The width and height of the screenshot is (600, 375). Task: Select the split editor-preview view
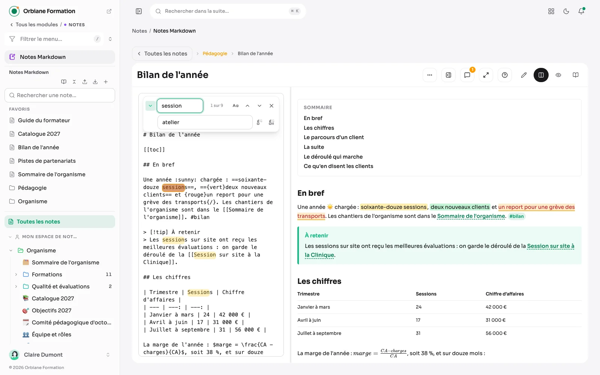pos(541,75)
